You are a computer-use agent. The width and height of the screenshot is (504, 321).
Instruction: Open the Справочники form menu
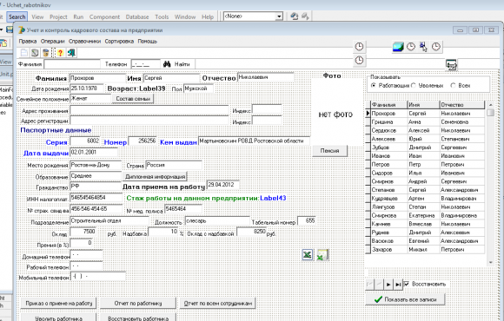[84, 41]
